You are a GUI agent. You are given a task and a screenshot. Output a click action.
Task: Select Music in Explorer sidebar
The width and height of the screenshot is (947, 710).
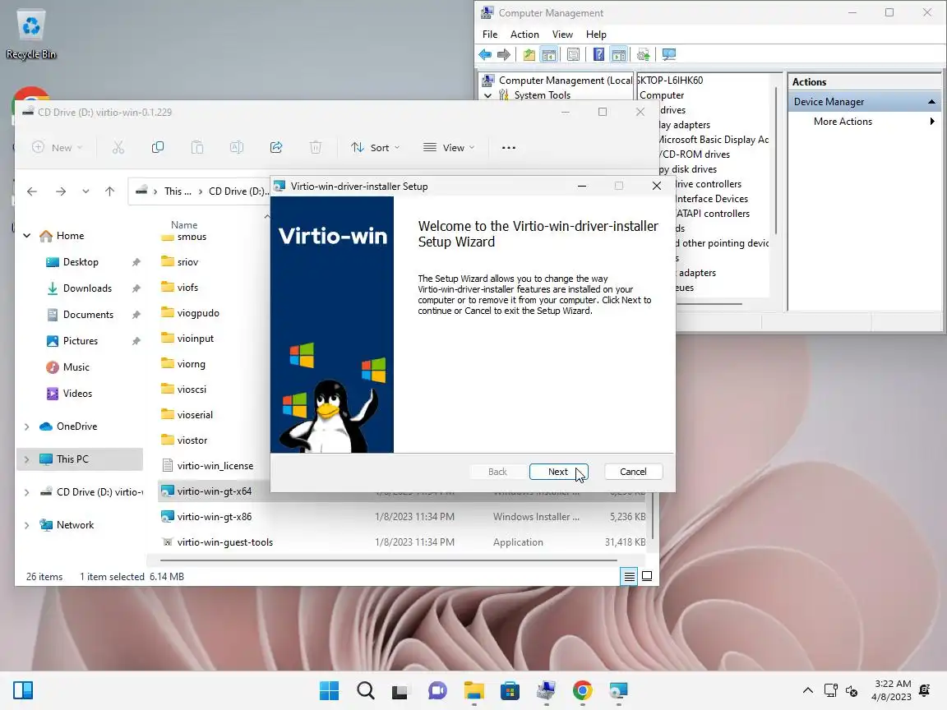coord(76,367)
